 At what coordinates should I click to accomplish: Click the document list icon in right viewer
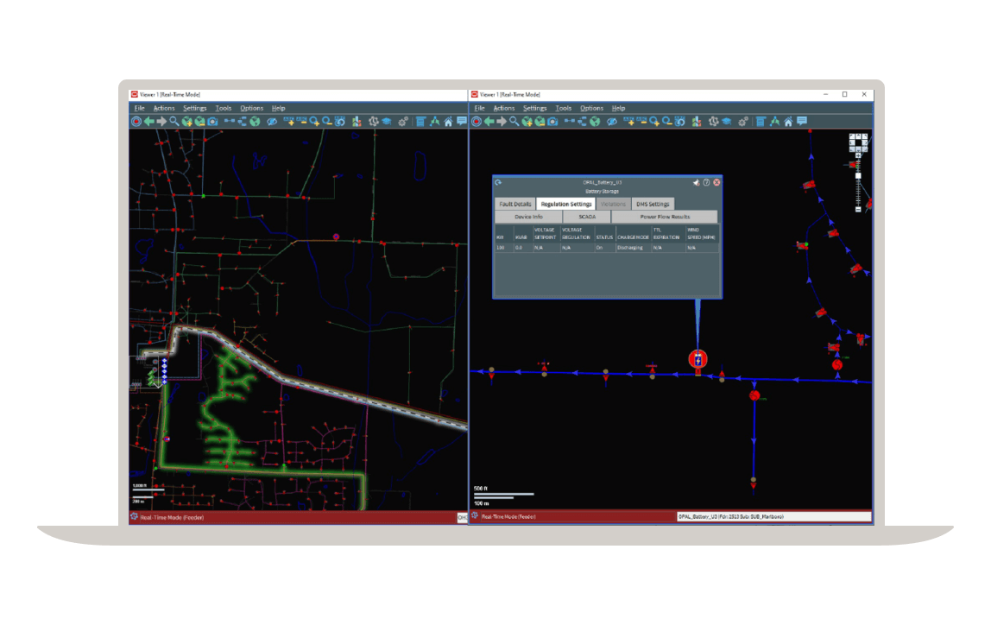point(760,122)
